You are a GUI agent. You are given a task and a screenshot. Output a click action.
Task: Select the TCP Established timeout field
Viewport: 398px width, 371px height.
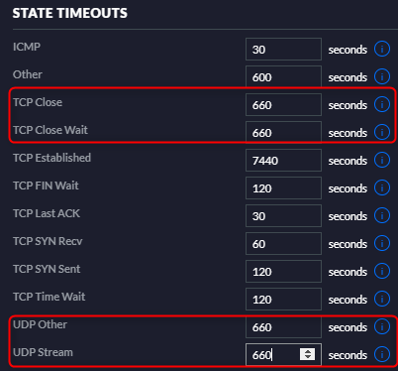point(283,160)
